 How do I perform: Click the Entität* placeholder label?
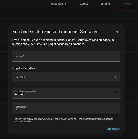(20, 77)
